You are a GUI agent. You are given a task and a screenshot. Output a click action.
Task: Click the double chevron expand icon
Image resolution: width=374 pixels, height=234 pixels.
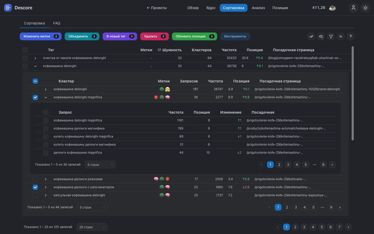tap(341, 36)
